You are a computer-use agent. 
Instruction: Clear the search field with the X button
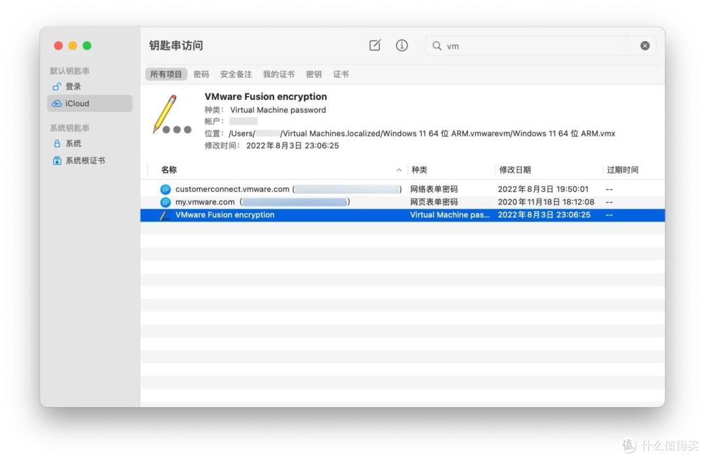pos(645,46)
